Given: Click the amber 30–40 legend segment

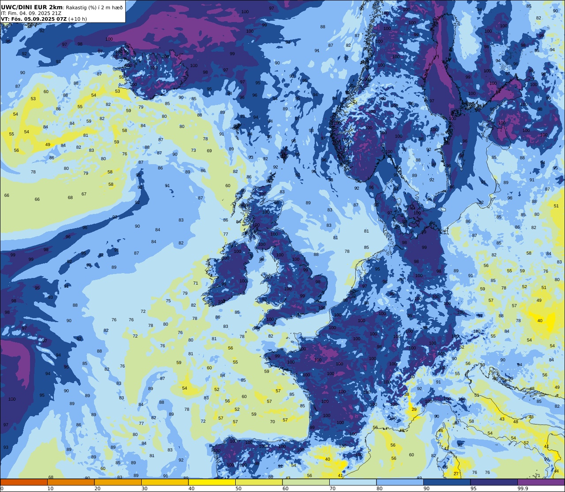Looking at the screenshot, I should pyautogui.click(x=165, y=482).
